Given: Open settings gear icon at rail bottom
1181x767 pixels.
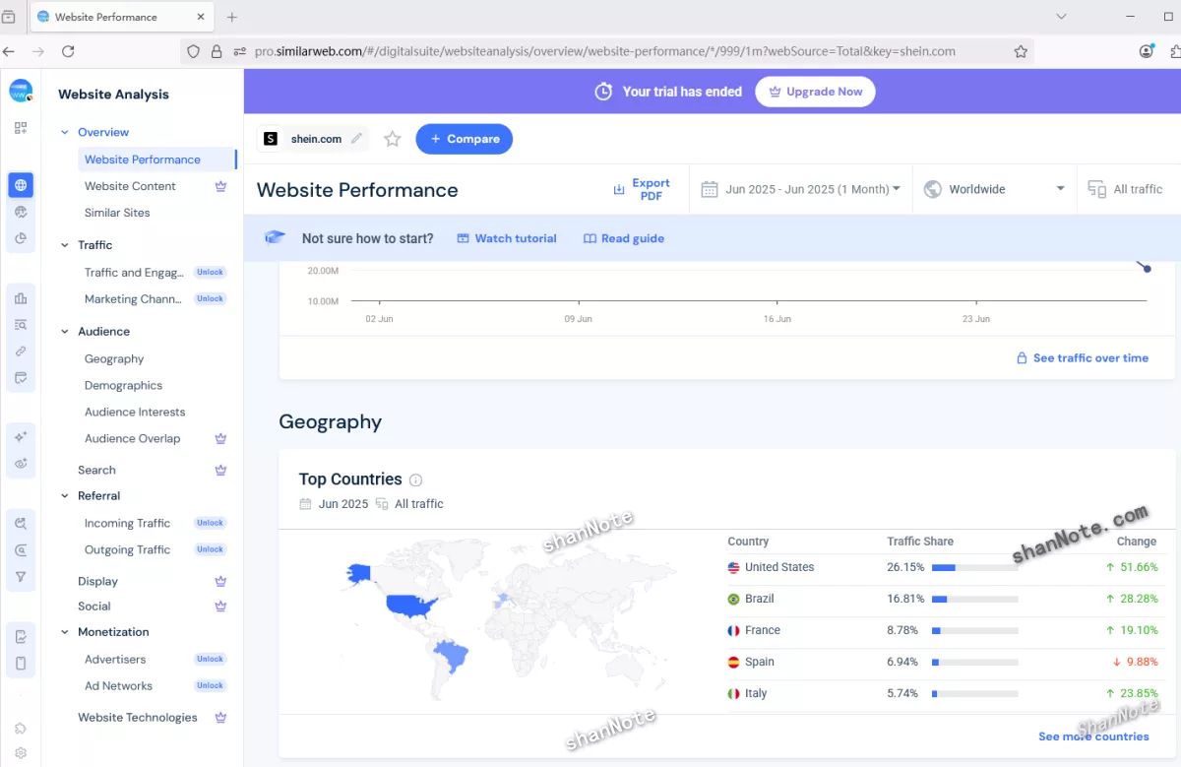Looking at the screenshot, I should click(x=21, y=753).
